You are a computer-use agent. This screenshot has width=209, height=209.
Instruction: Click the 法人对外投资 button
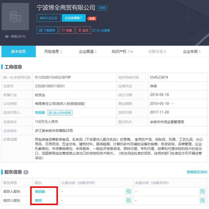tap(60, 113)
